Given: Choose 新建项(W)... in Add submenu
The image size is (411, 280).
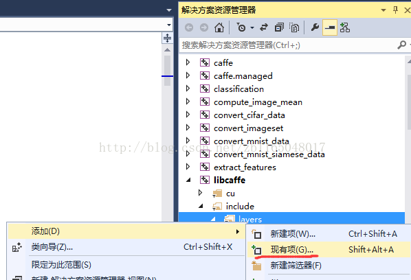Looking at the screenshot, I should click(x=329, y=234).
